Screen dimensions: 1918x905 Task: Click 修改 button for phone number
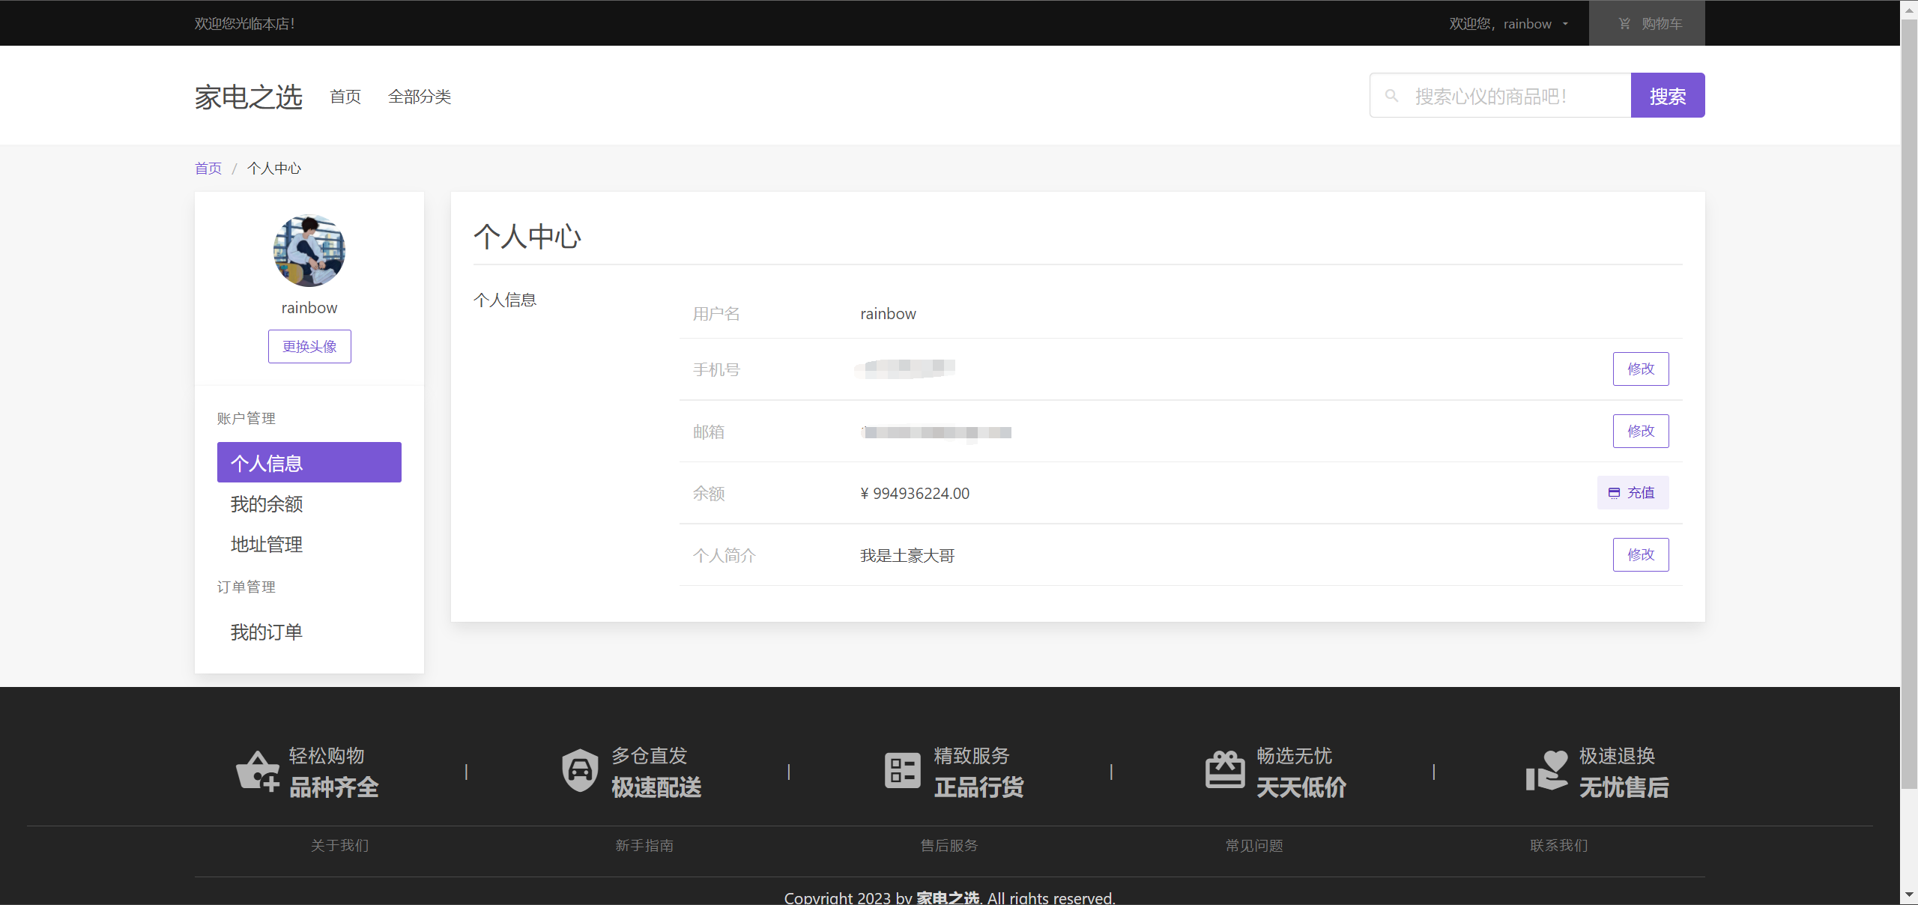coord(1640,369)
